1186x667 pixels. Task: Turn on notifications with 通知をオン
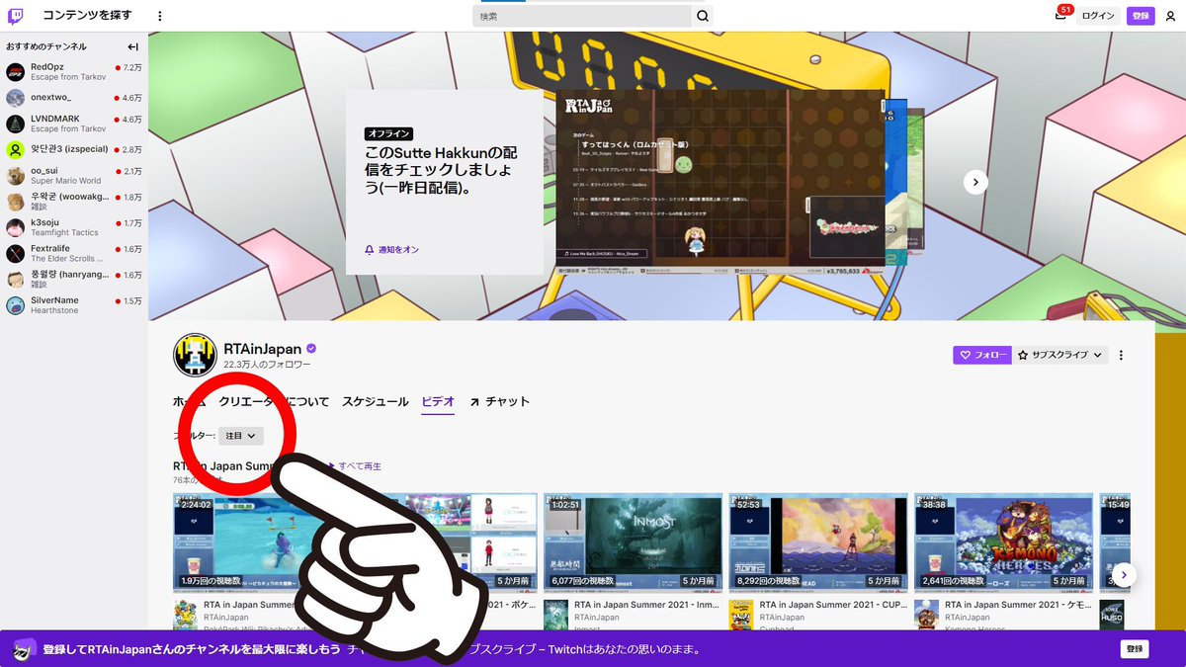coord(392,250)
